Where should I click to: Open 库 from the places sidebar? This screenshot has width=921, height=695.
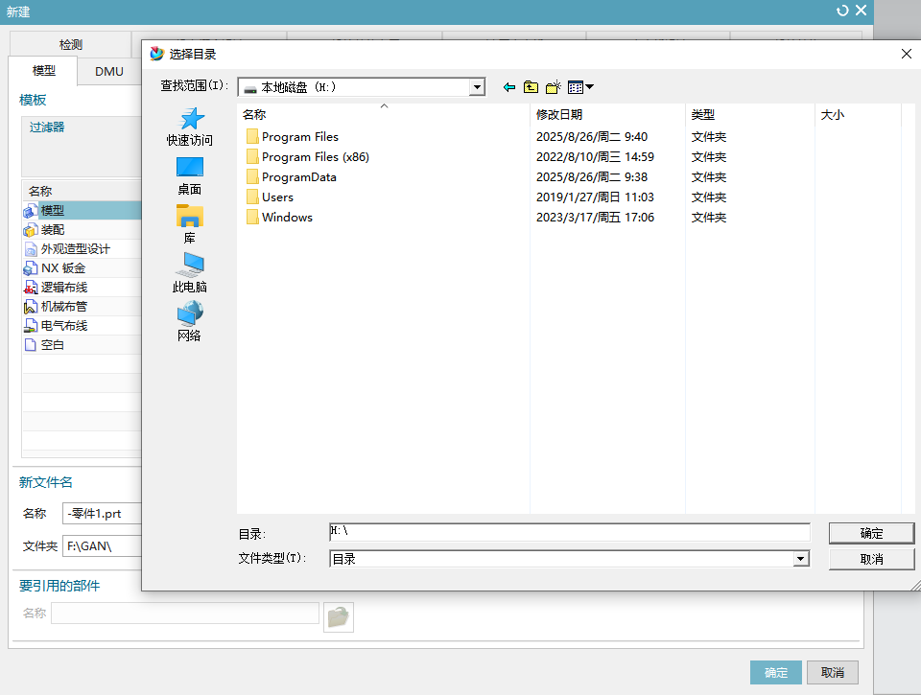[190, 224]
